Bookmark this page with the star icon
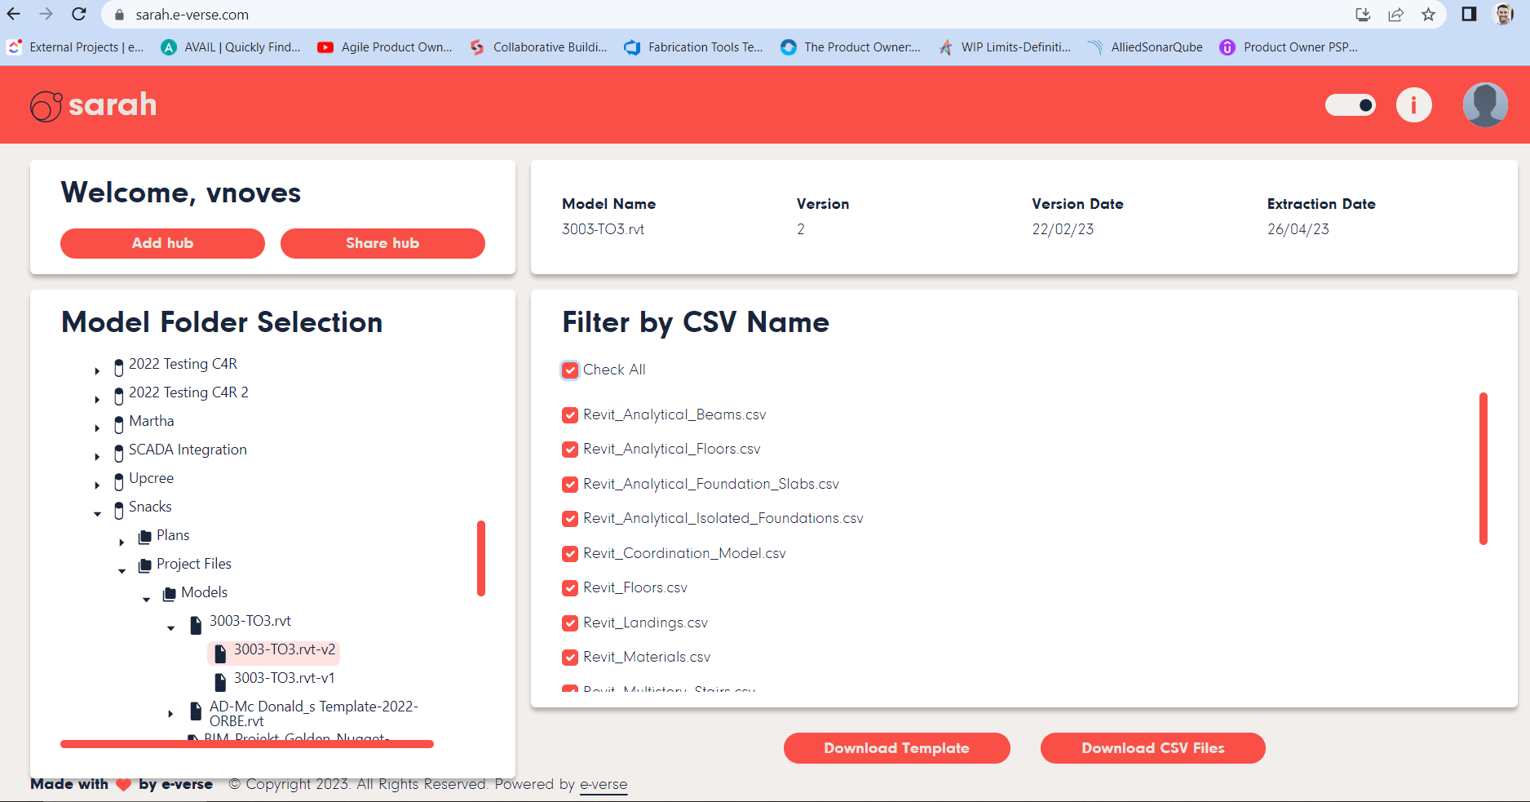The height and width of the screenshot is (802, 1530). pos(1428,15)
